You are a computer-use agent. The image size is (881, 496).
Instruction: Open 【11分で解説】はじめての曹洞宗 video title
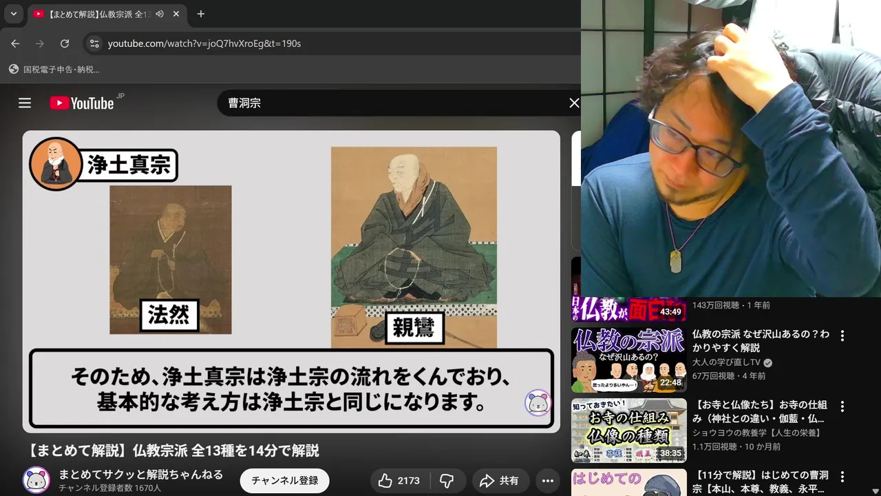click(x=761, y=482)
